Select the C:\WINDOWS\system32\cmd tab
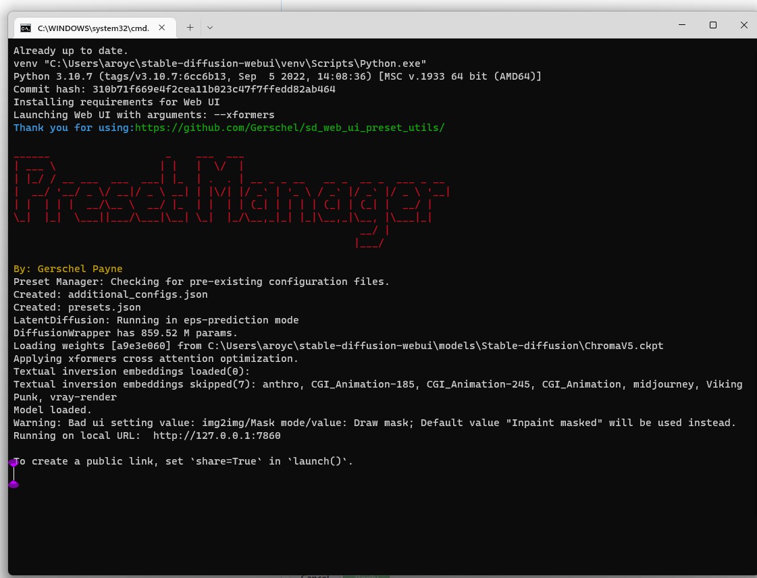Image resolution: width=757 pixels, height=578 pixels. click(x=93, y=28)
